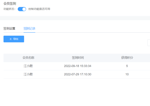Select second row member name 江小爬

(28, 74)
